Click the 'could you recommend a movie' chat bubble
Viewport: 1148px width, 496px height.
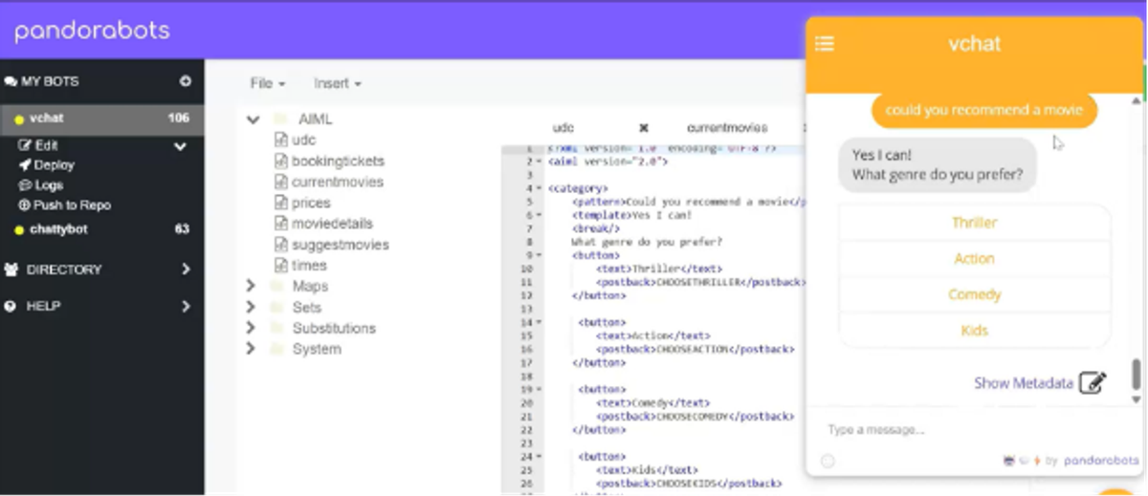[984, 110]
